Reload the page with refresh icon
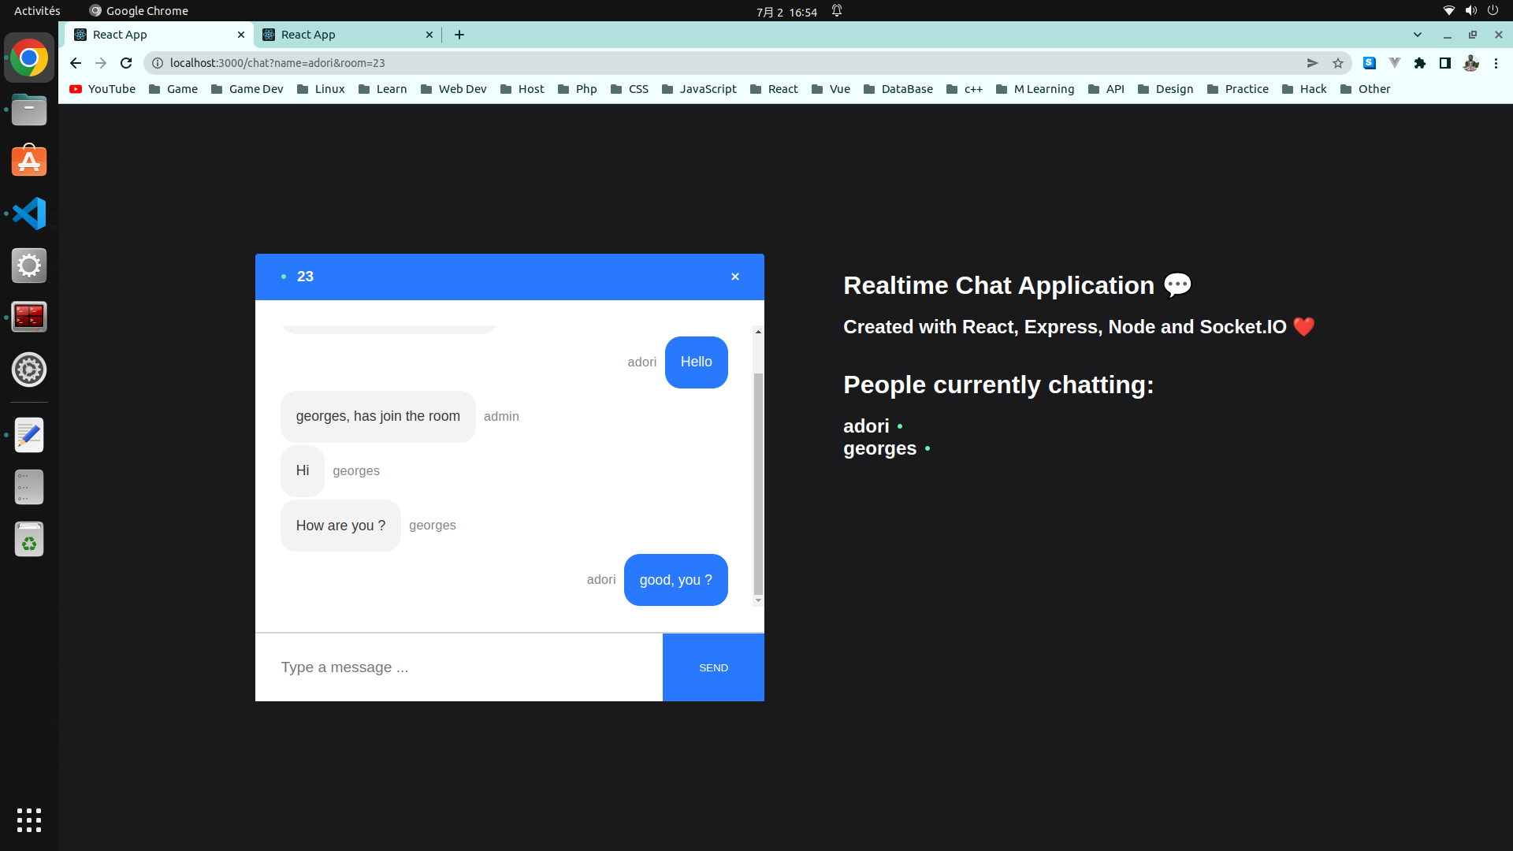Screen dimensions: 1513x851 126,63
